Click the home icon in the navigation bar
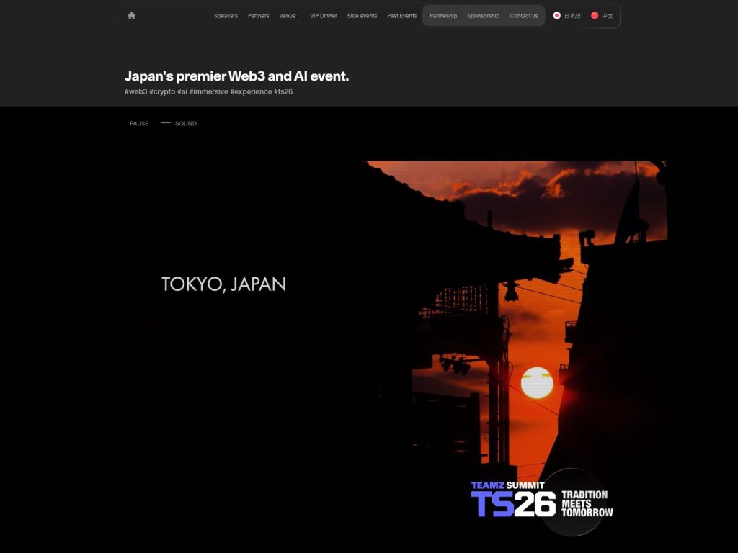This screenshot has width=738, height=553. [131, 15]
